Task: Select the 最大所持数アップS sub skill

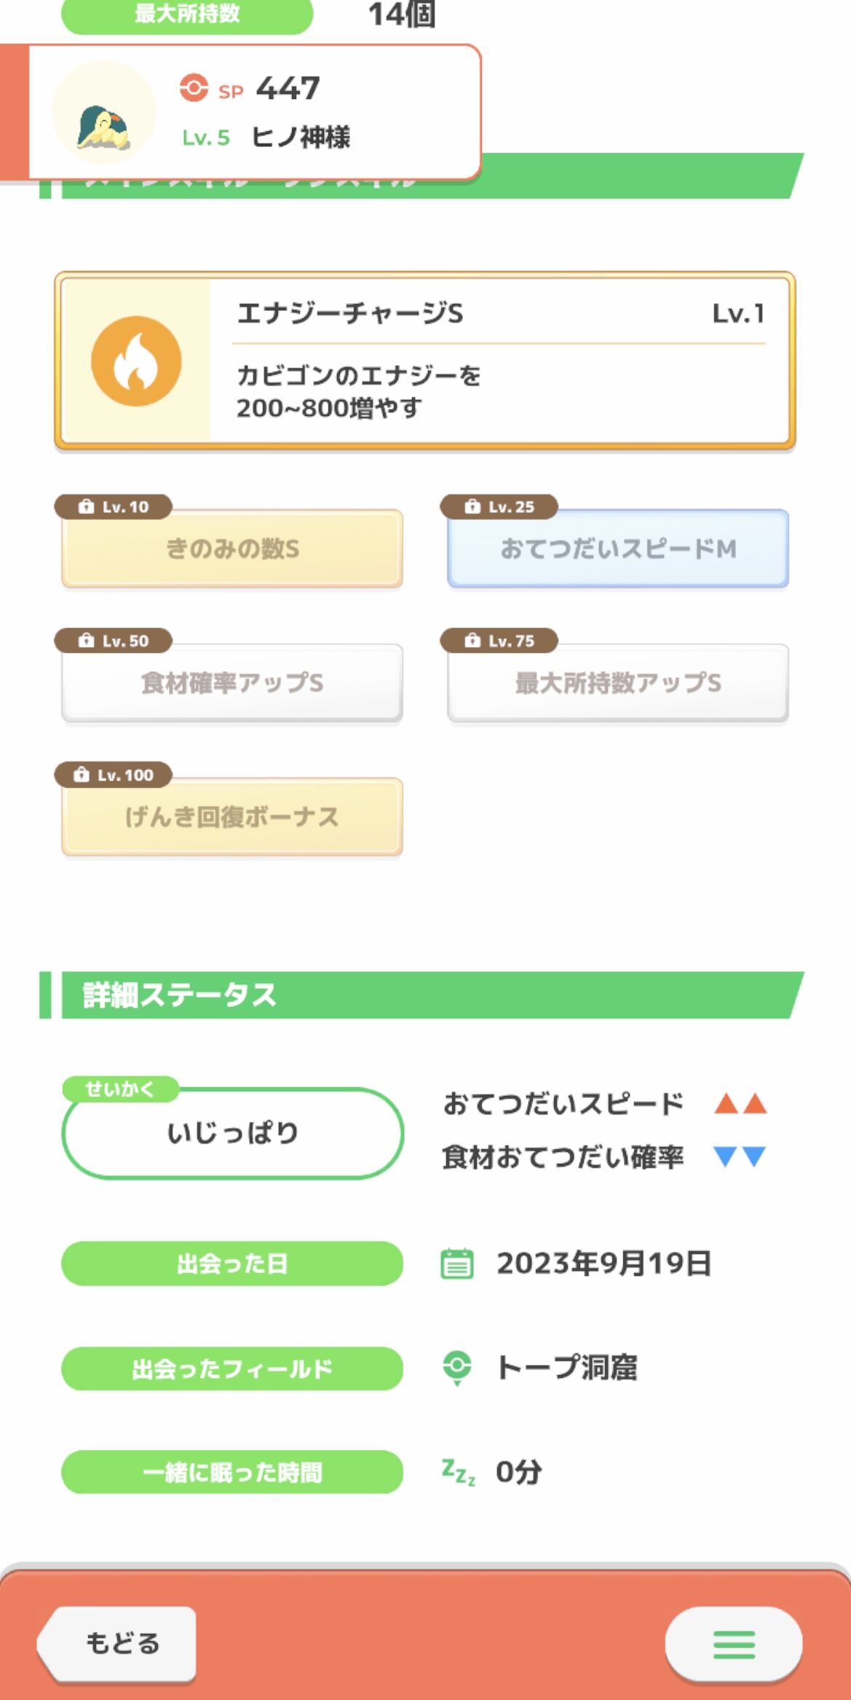Action: (618, 683)
